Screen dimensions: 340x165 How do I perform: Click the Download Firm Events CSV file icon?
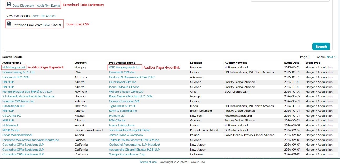click(9, 24)
